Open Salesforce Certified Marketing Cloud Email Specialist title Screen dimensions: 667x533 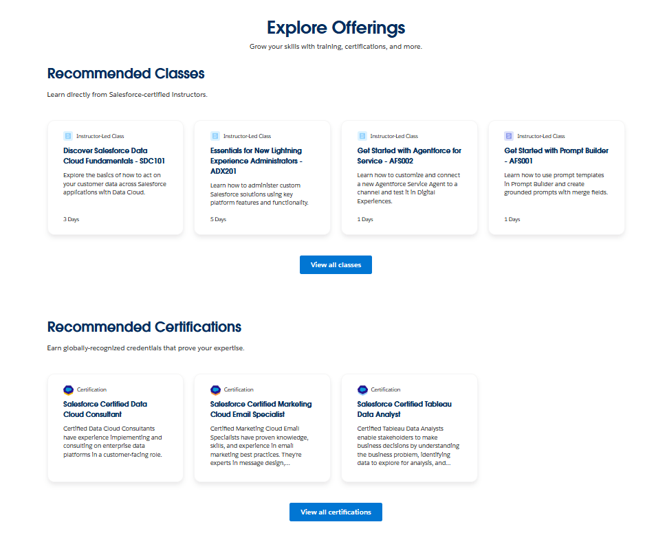tap(261, 409)
